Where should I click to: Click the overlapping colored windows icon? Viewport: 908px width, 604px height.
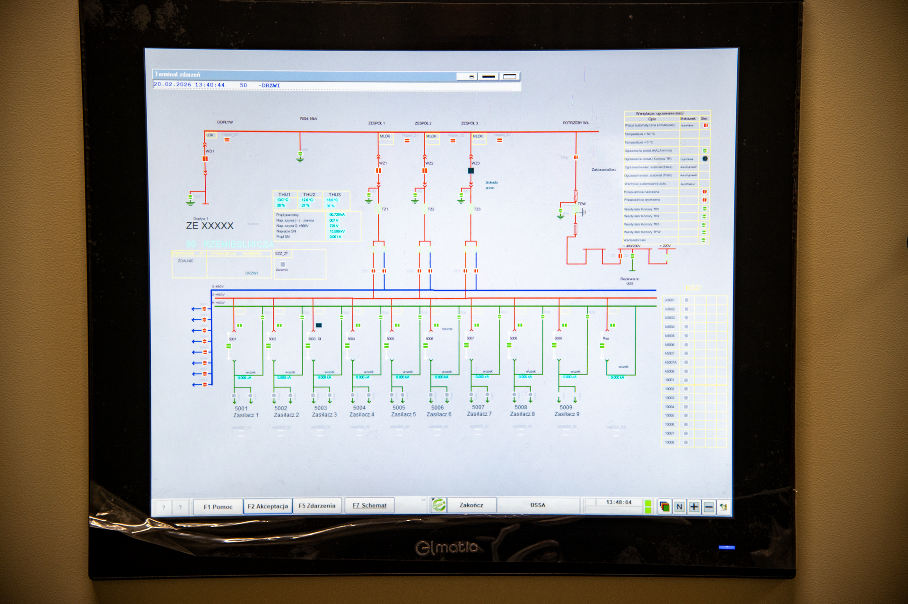[664, 507]
